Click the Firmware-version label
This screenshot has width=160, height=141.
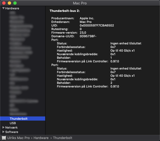[64, 33]
